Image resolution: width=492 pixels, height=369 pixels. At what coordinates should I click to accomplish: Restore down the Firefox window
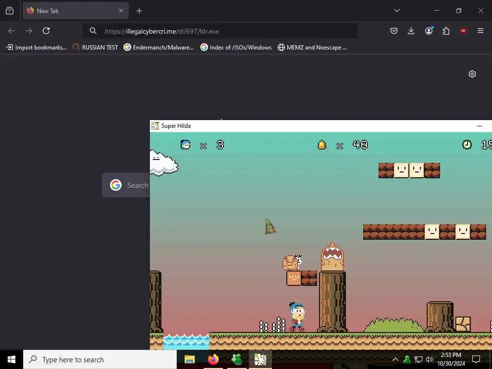(x=458, y=11)
